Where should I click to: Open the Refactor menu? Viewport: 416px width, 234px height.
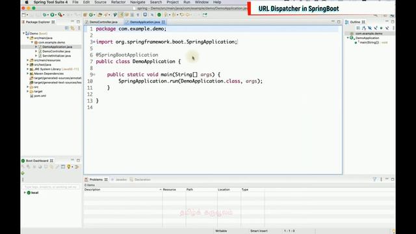tap(118, 2)
